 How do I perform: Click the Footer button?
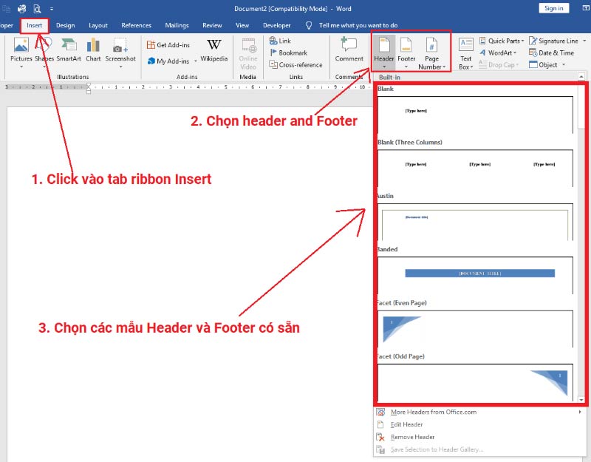click(406, 52)
